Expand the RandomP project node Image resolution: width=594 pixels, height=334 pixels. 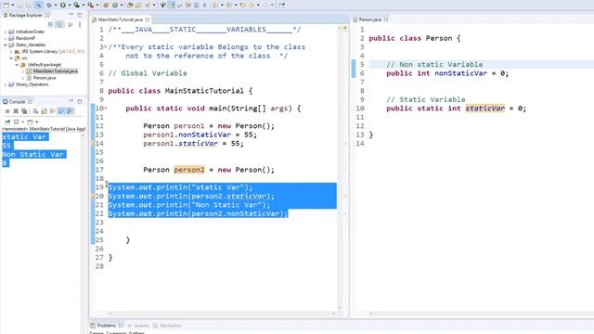[6, 38]
